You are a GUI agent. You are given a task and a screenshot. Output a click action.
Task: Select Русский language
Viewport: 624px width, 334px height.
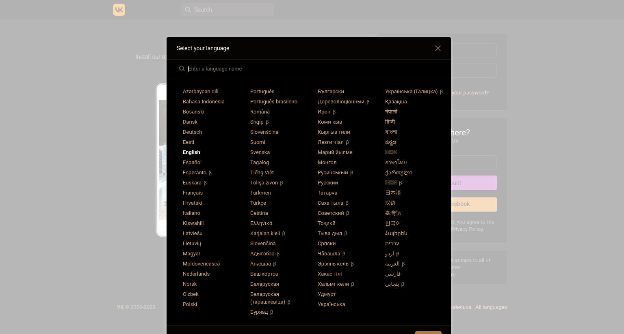(328, 183)
